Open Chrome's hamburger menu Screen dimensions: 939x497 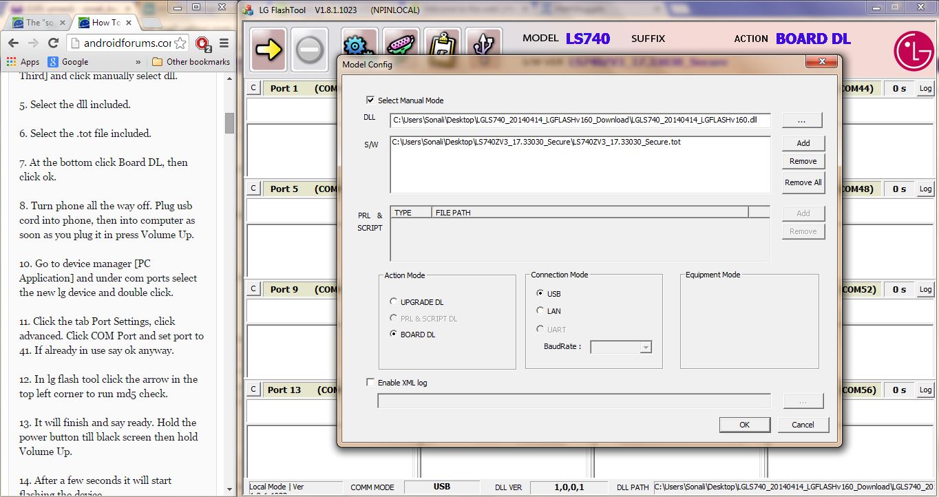click(224, 43)
